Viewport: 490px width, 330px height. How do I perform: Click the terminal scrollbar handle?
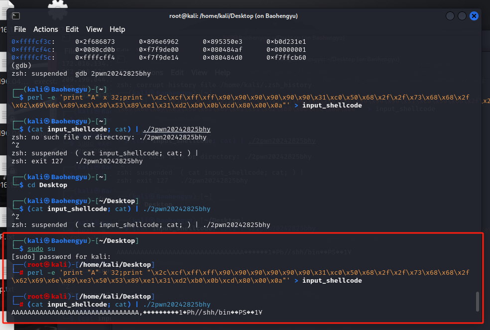click(x=477, y=302)
